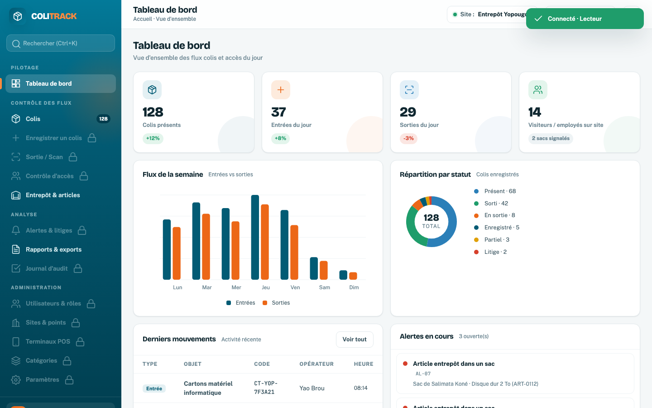The height and width of the screenshot is (408, 652).
Task: Select Litige · 2 legend item
Action: [x=490, y=252]
